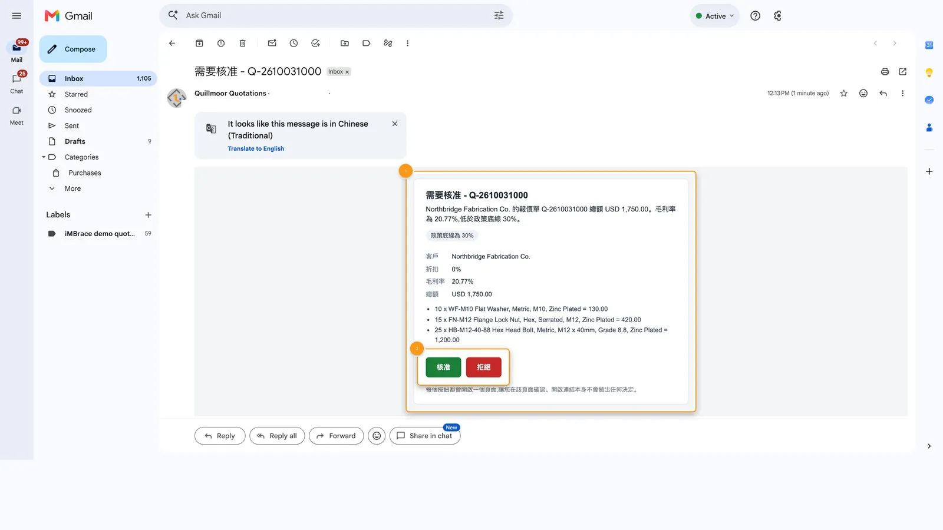Open Sent folder

coord(71,125)
